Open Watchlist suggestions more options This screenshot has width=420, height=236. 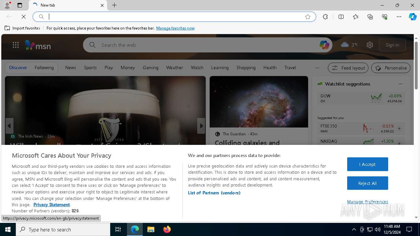(400, 84)
